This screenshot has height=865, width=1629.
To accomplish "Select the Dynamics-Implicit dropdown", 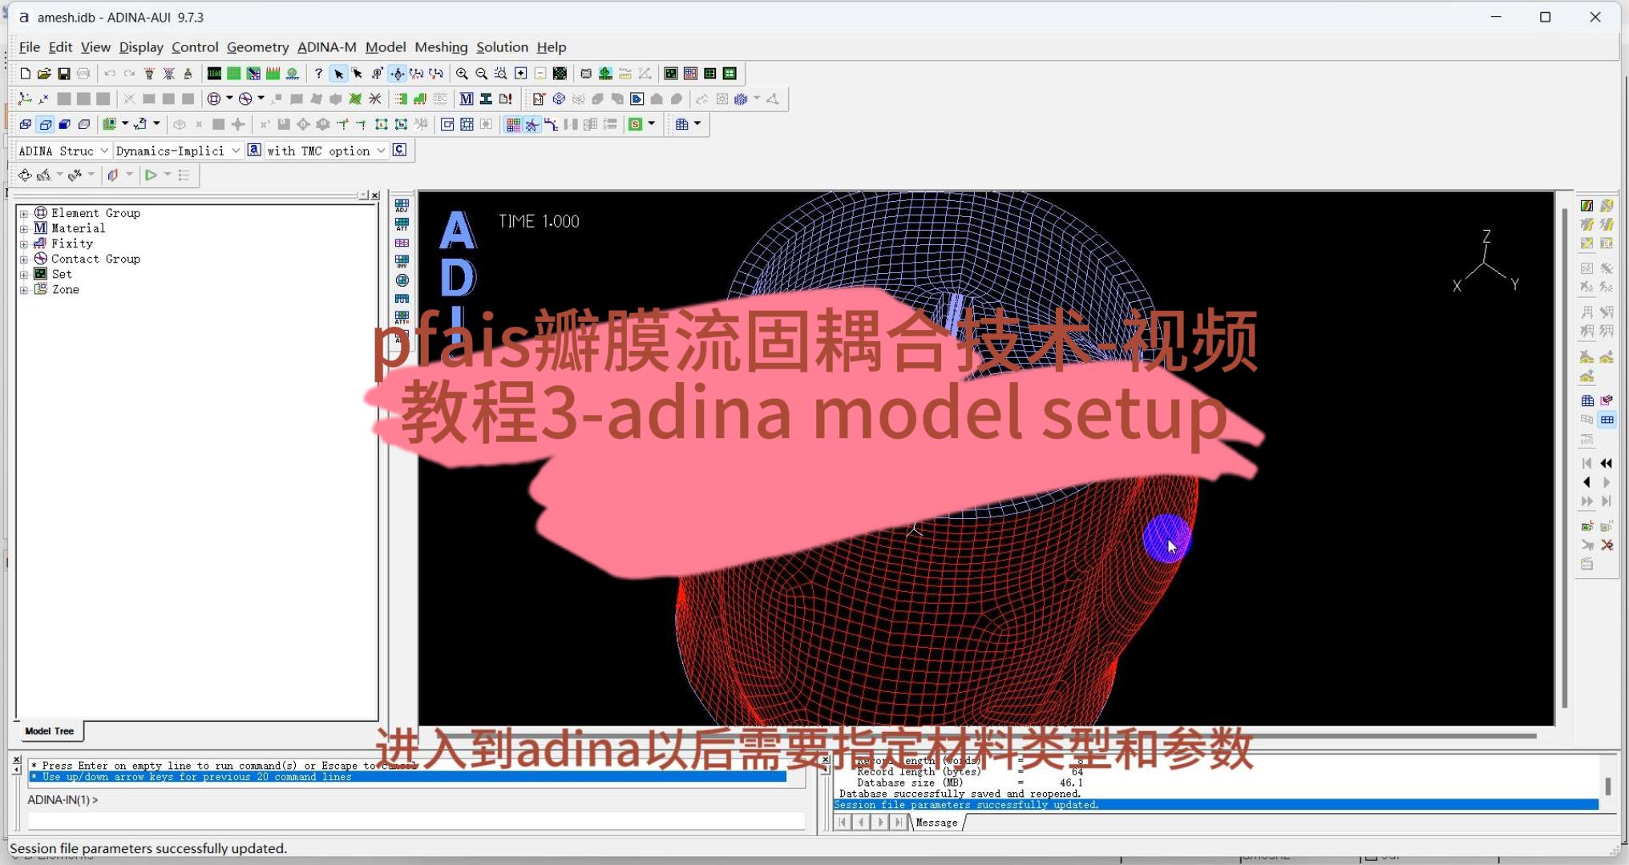I will [x=176, y=150].
